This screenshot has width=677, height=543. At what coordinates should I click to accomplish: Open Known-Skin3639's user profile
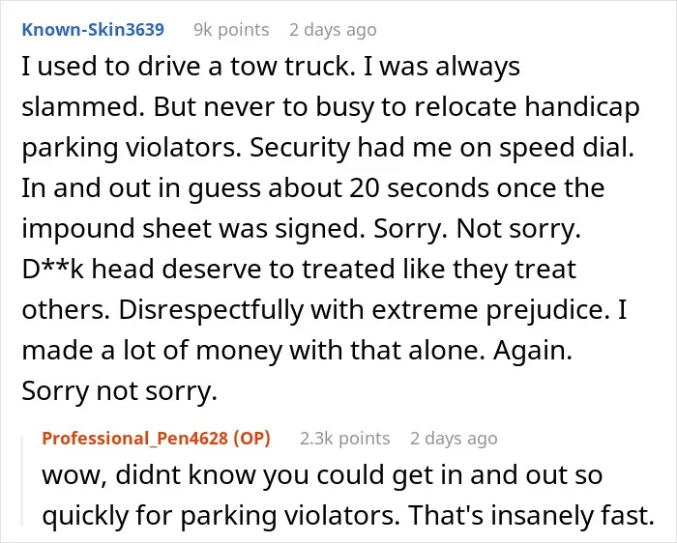(93, 30)
